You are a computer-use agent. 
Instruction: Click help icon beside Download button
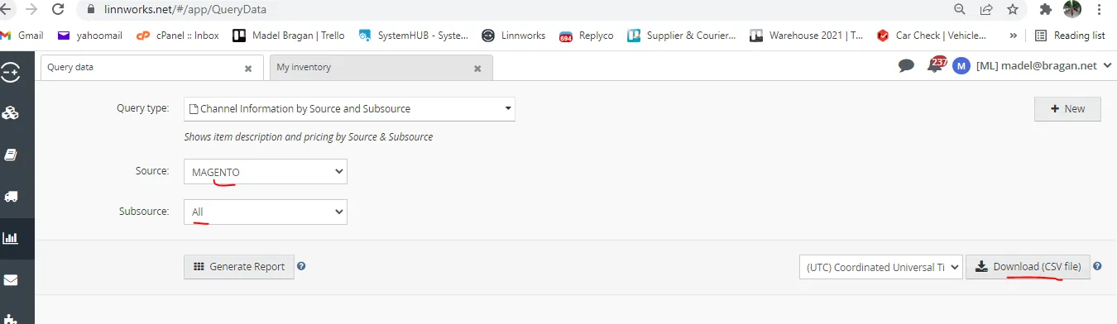(x=1098, y=266)
